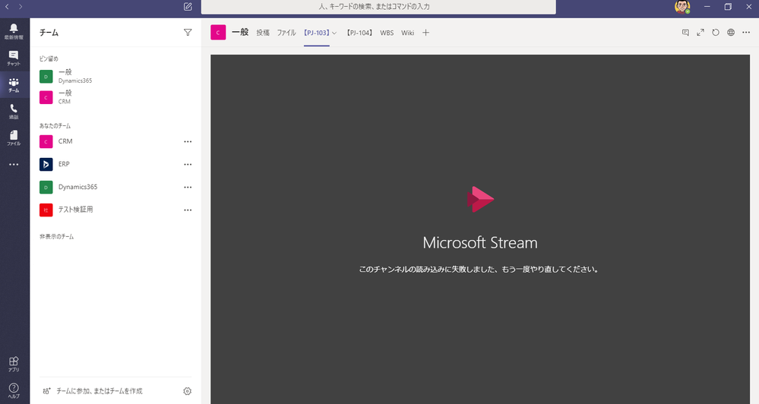The image size is (759, 404).
Task: Open the pinned CRM general channel
Action: click(115, 96)
